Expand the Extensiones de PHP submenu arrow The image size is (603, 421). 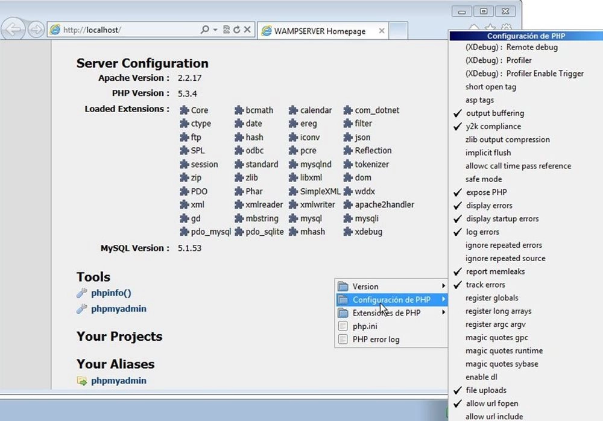point(443,312)
